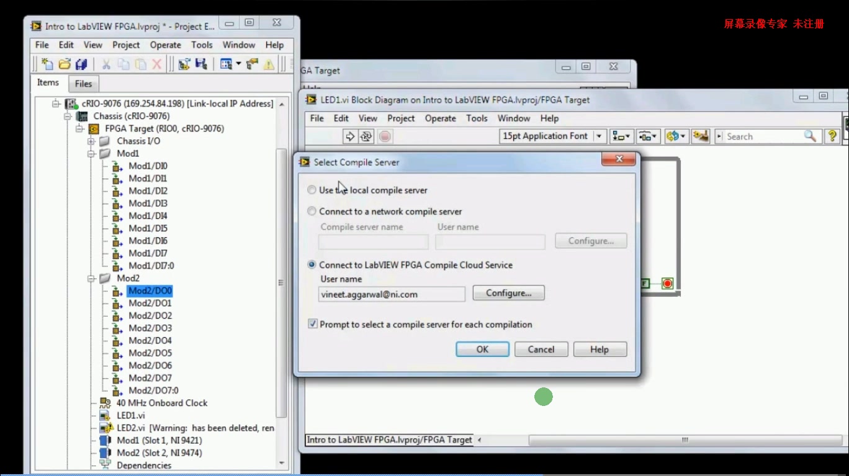Switch to the Files tab

[x=83, y=84]
